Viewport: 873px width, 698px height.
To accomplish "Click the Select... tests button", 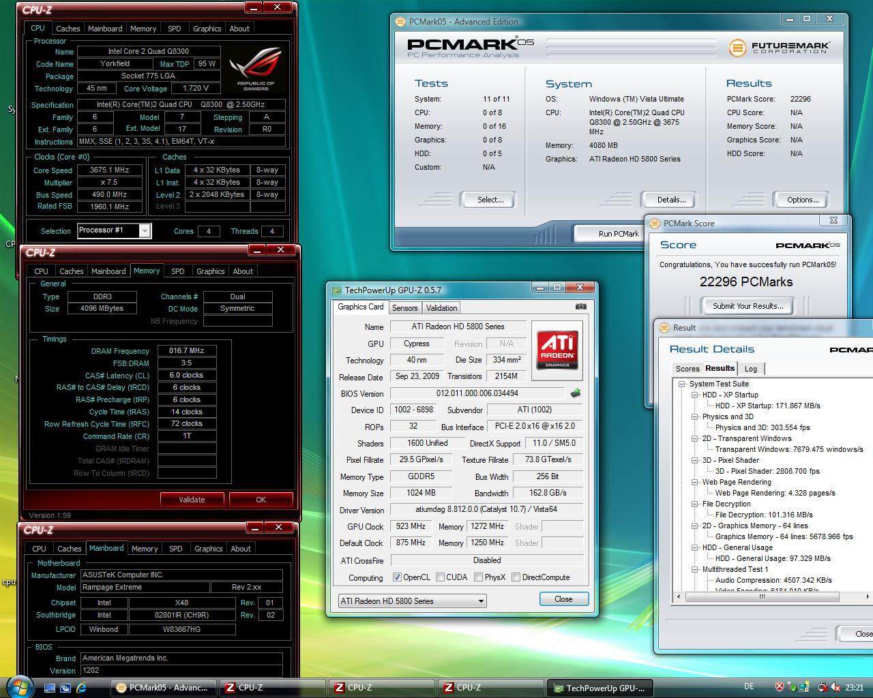I will pos(490,200).
